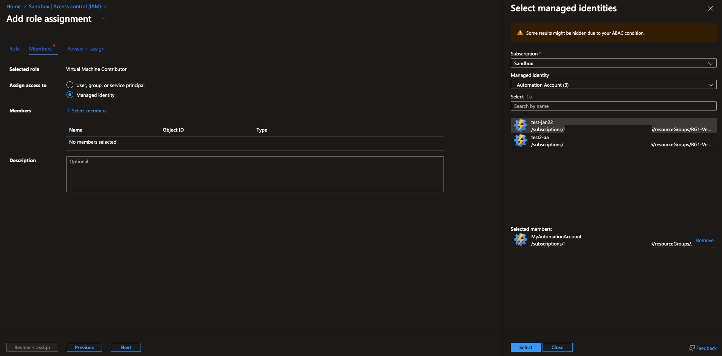Click the MyAutomationAccount name text
The width and height of the screenshot is (722, 356).
(556, 236)
